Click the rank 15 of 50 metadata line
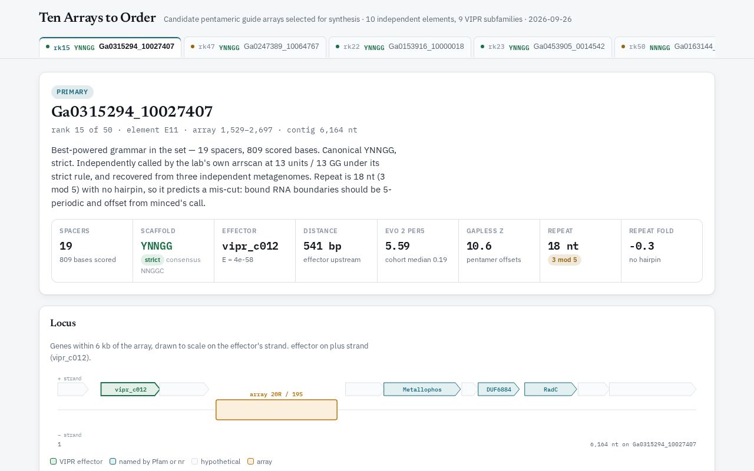 204,130
